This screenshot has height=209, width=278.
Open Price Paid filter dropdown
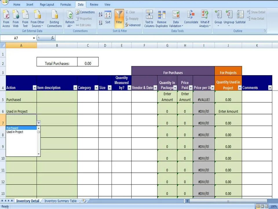pyautogui.click(x=191, y=88)
